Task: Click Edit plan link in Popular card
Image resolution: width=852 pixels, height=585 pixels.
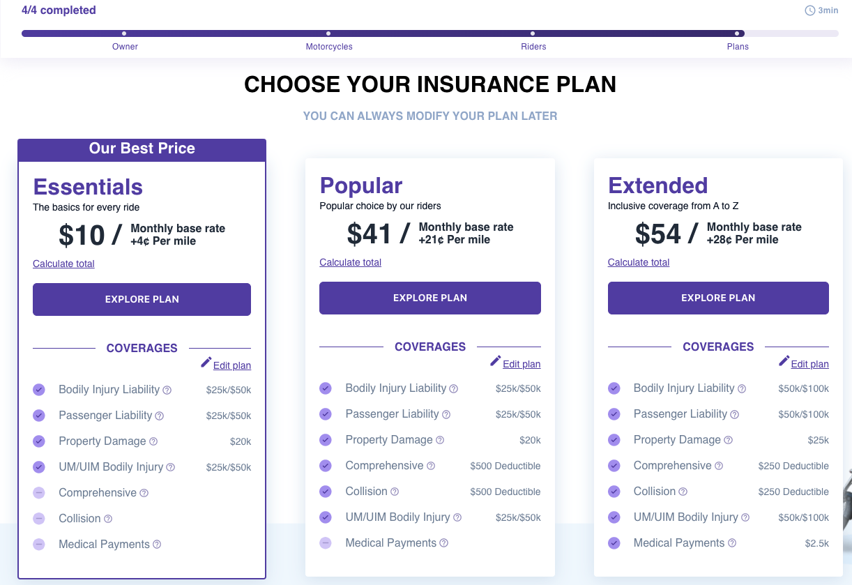Action: 522,364
